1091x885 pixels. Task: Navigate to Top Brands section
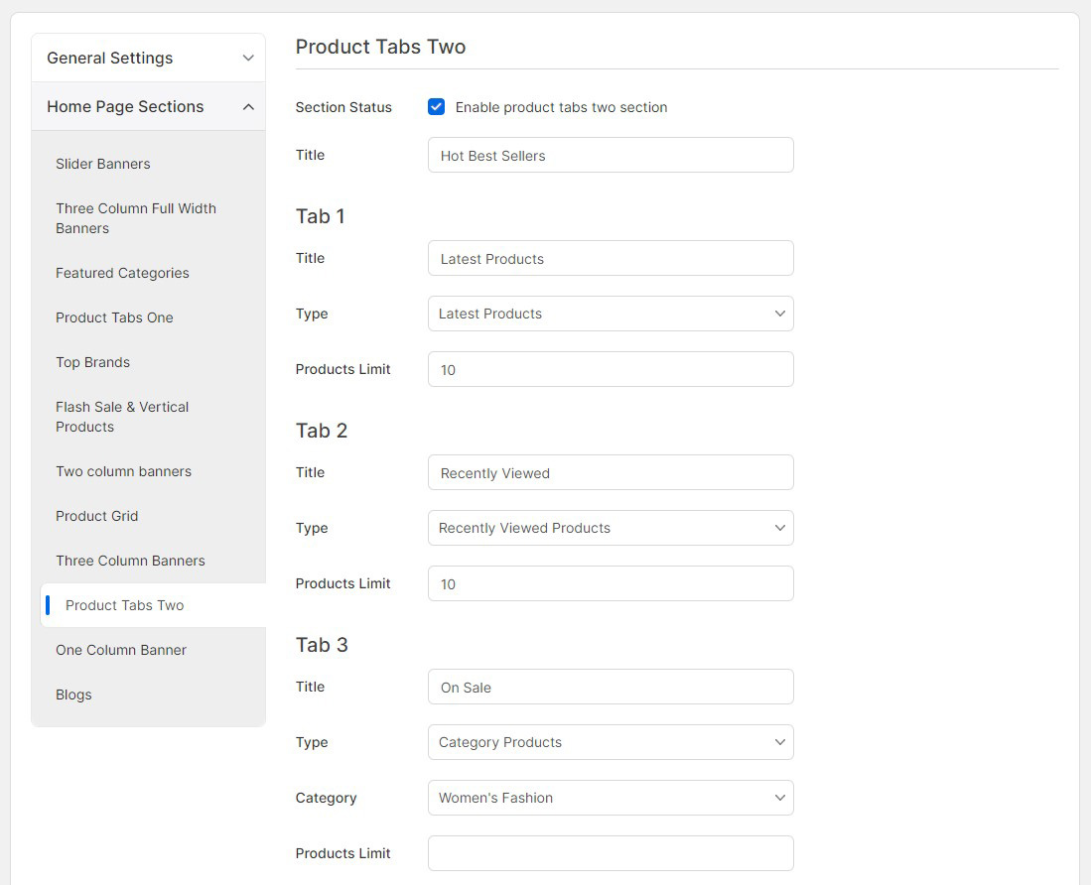(x=92, y=362)
